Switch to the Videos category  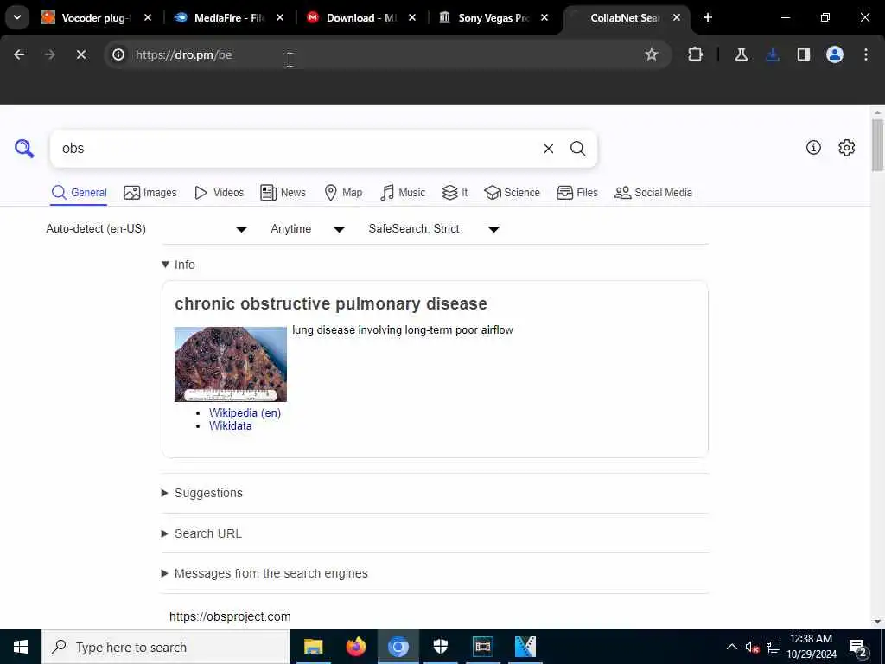219,193
